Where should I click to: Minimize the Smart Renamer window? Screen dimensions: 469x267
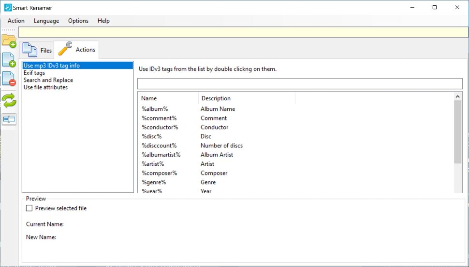tap(412, 7)
